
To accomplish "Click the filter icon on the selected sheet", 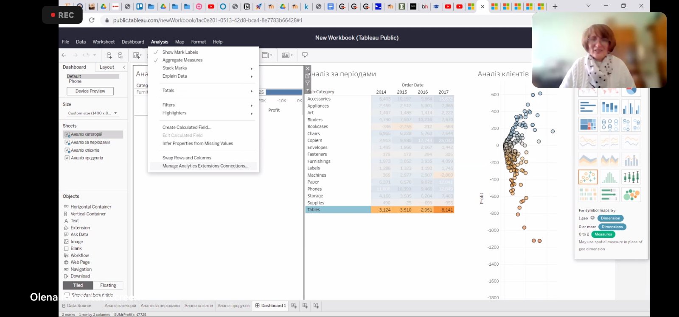I will click(x=308, y=83).
